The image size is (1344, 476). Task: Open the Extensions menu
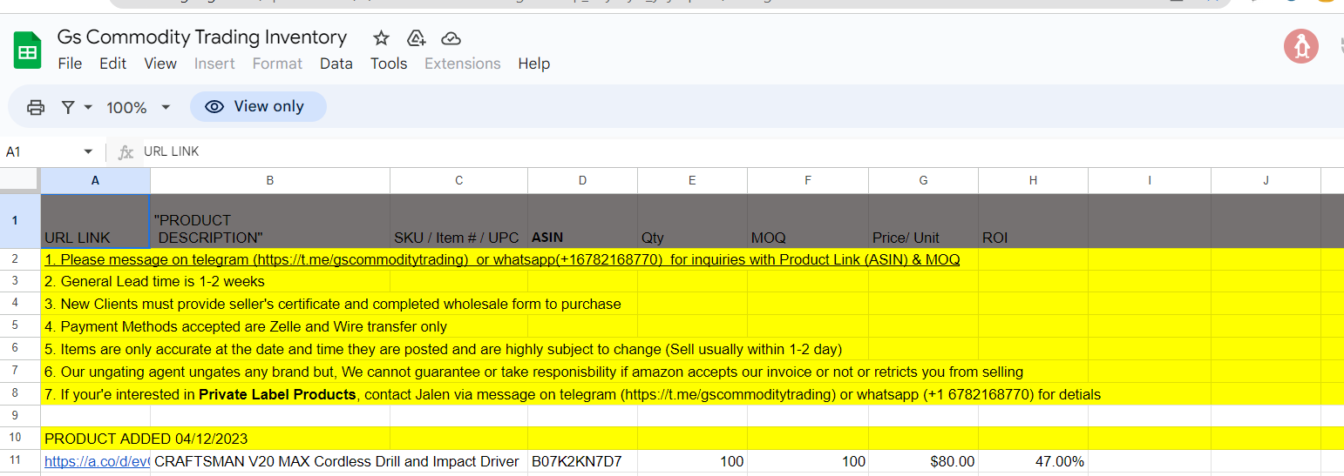[x=463, y=64]
